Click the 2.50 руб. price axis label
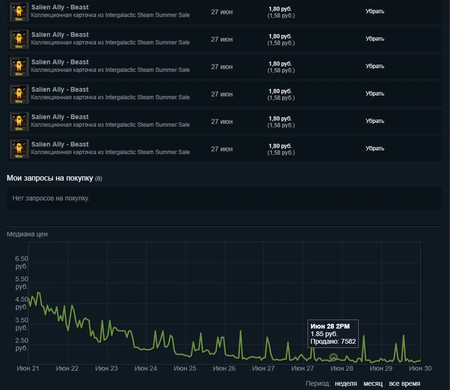450x390 pixels. (21, 344)
